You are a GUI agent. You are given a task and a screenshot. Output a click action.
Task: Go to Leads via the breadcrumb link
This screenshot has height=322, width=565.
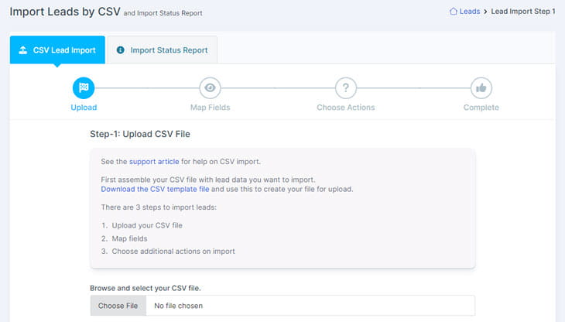[x=470, y=12]
